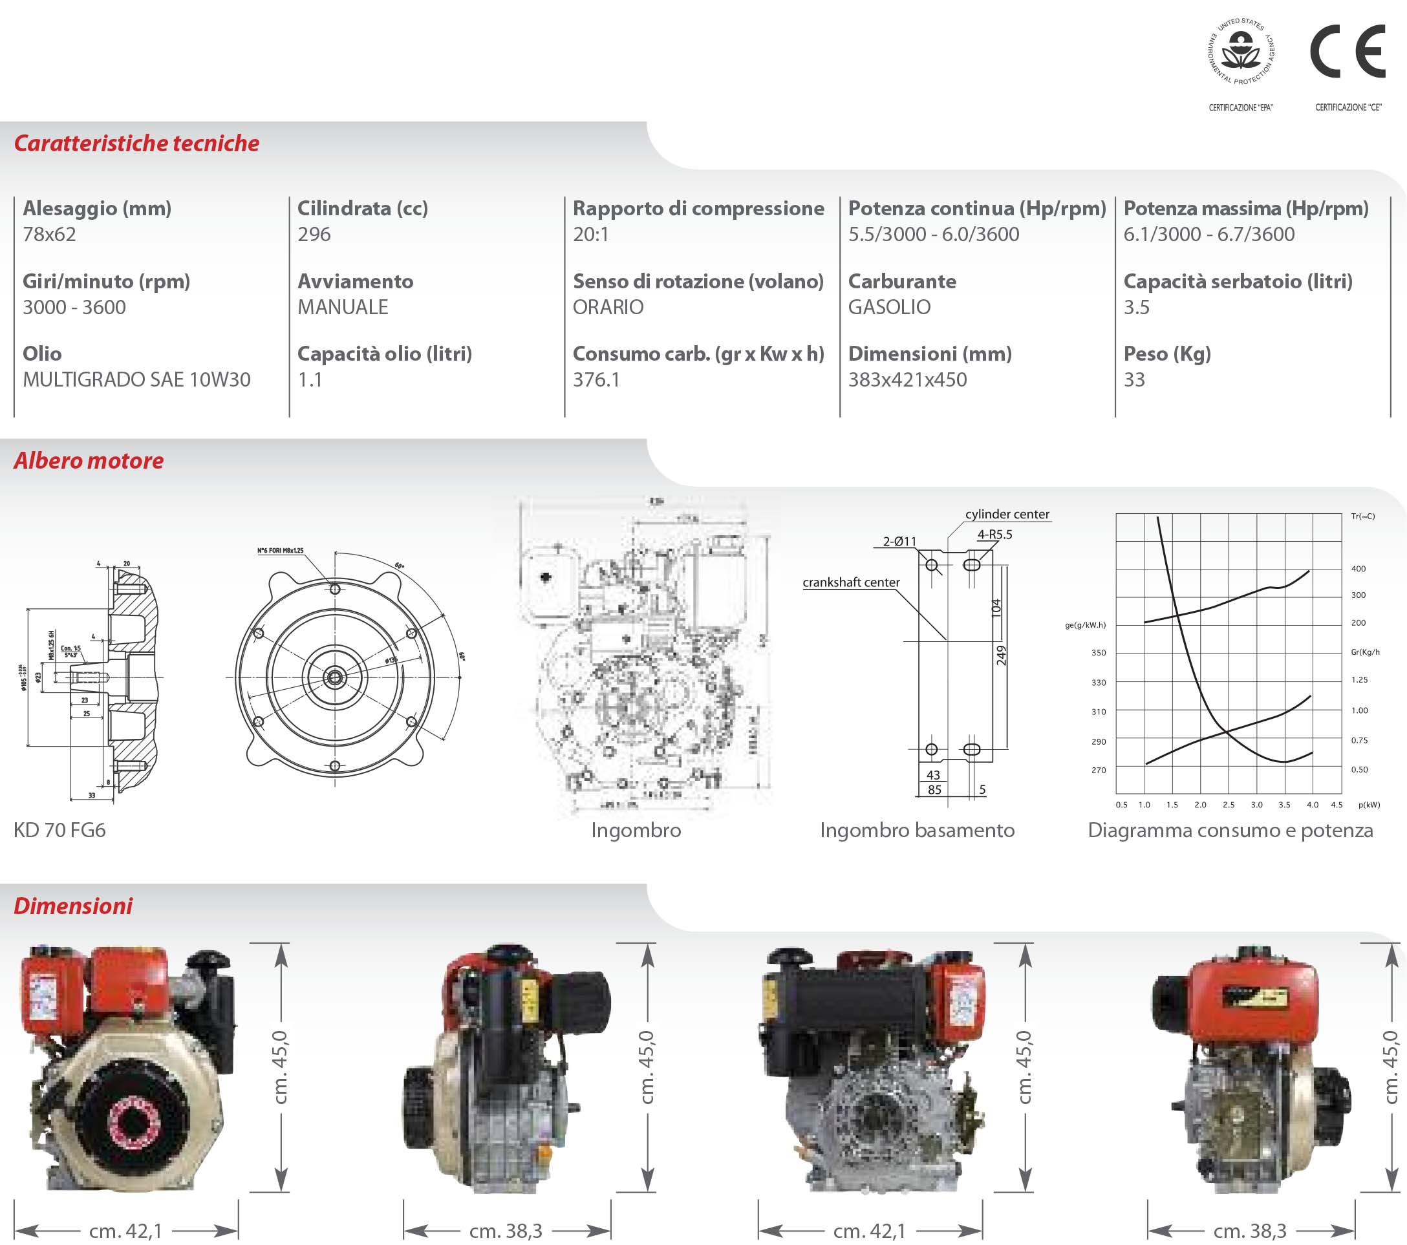Click 'MULTIGRADO SAE 10W30' value
Viewport: 1407px width, 1245px height.
pyautogui.click(x=137, y=380)
